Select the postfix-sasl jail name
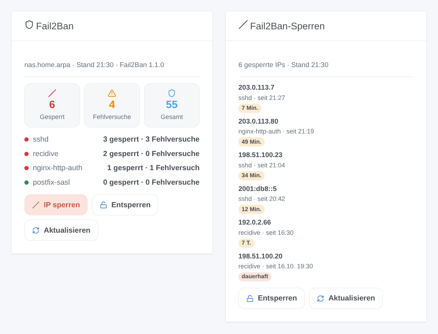Viewport: 438px width, 334px height. [51, 182]
